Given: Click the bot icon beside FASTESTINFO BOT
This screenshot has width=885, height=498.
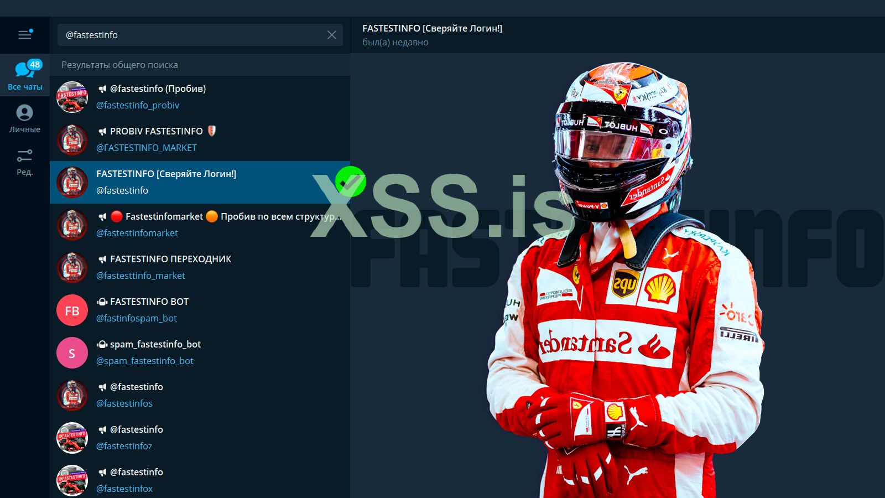Looking at the screenshot, I should pyautogui.click(x=102, y=302).
